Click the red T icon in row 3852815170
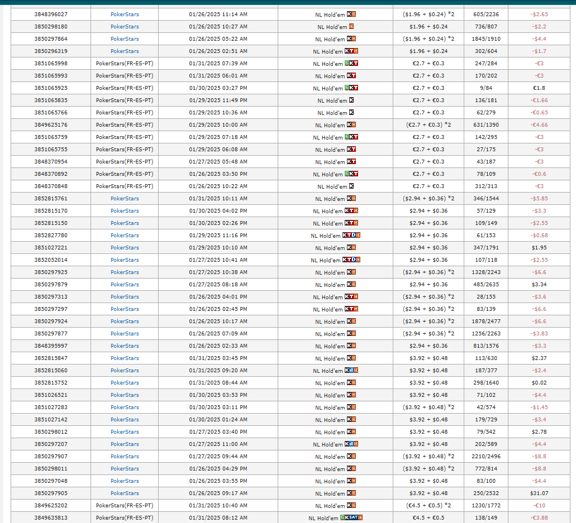Image resolution: width=576 pixels, height=523 pixels. [351, 210]
